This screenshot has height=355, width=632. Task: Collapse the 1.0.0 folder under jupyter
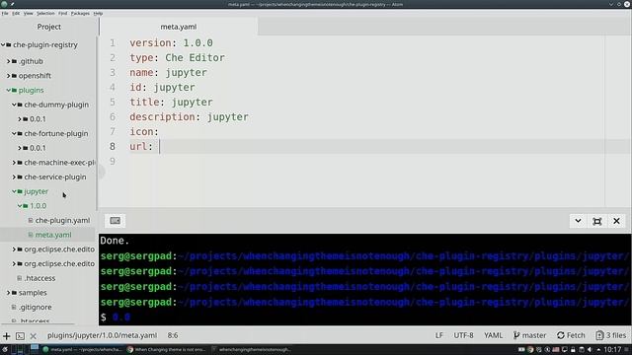(20, 206)
